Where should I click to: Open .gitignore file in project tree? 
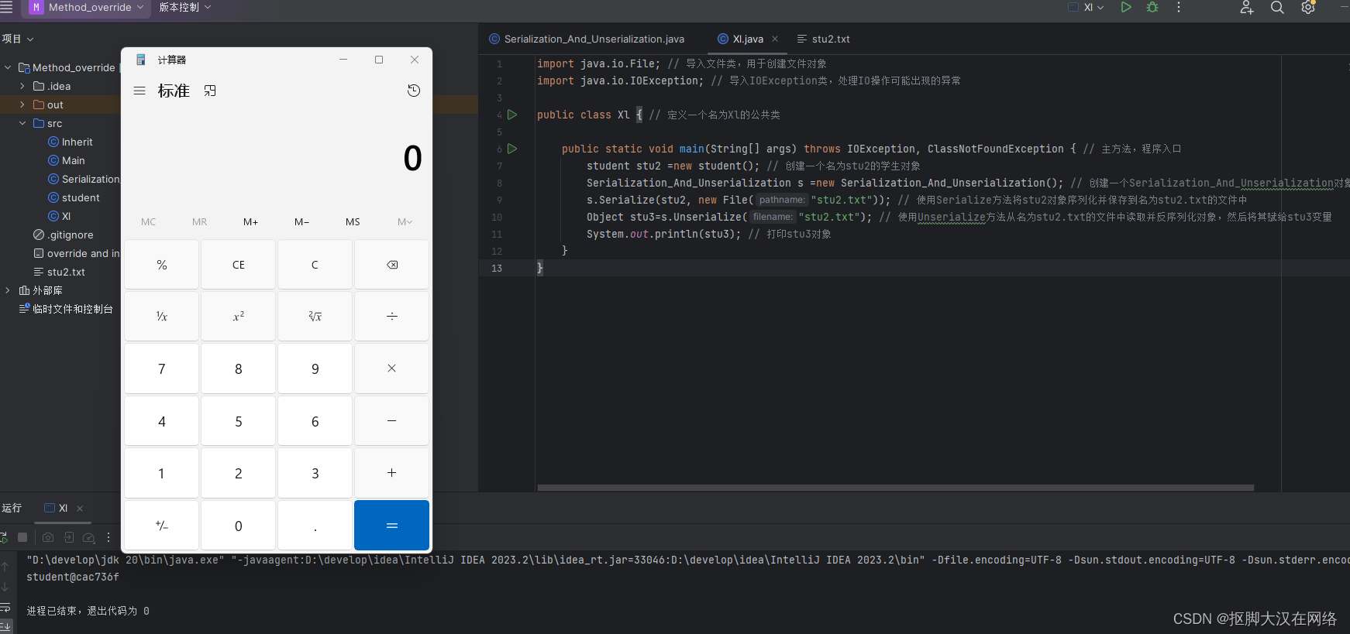click(x=63, y=235)
